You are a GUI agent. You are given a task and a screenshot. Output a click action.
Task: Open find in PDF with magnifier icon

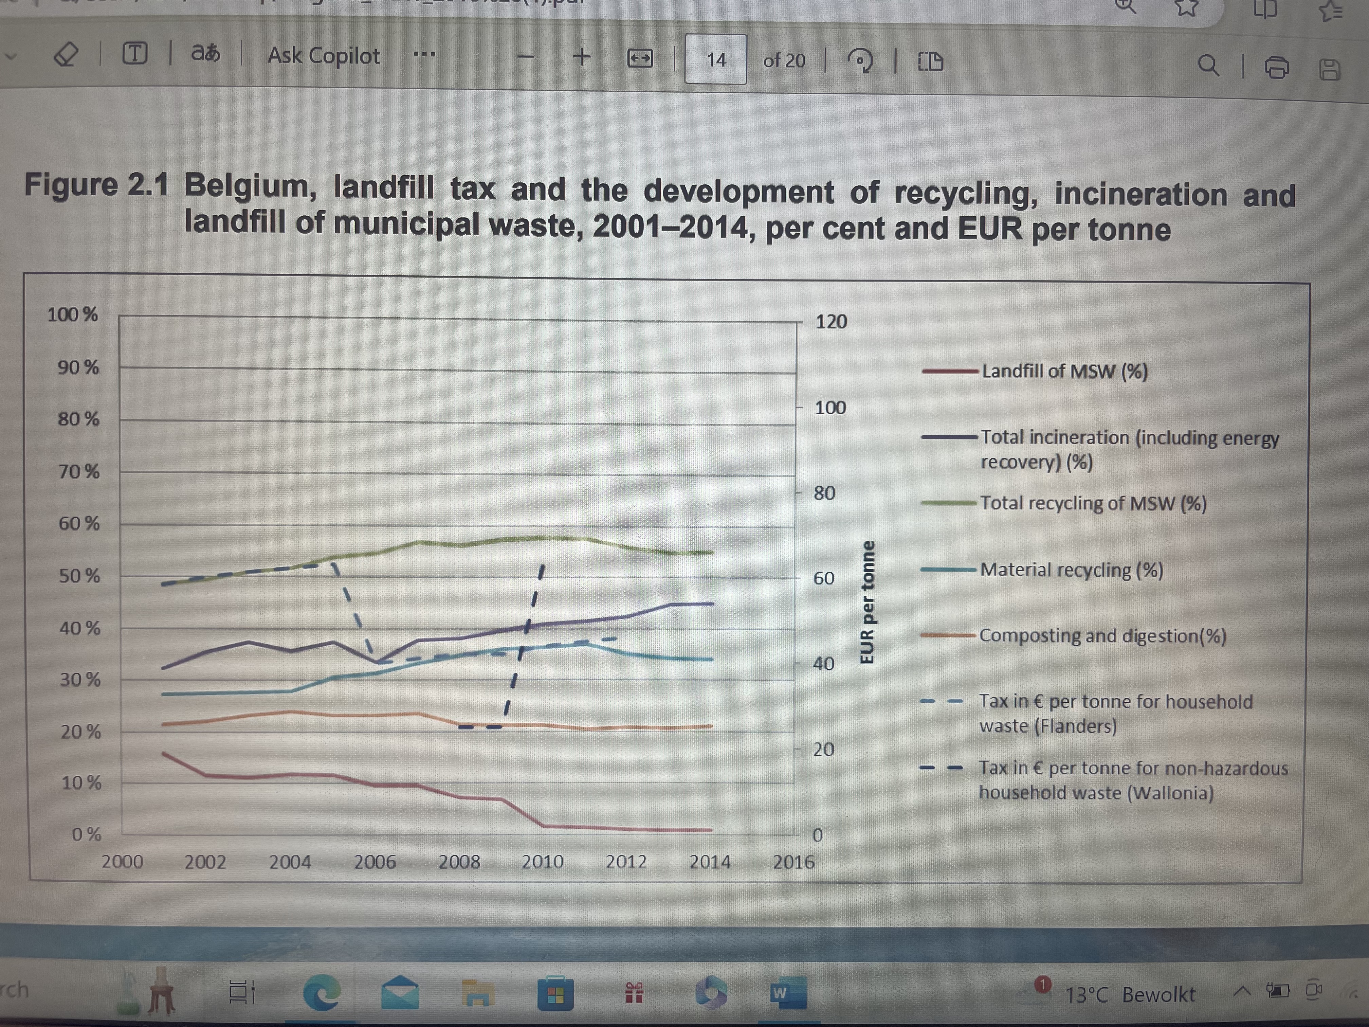point(1207,65)
